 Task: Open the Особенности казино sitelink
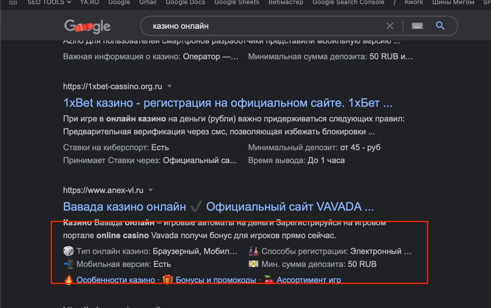(x=115, y=280)
